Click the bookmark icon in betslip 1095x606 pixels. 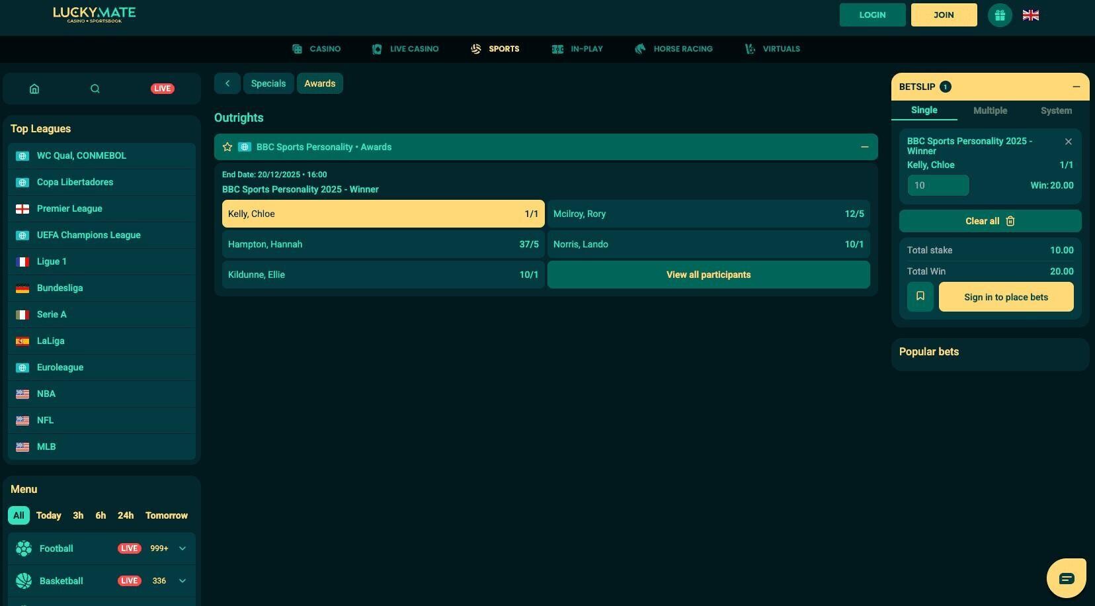point(920,296)
